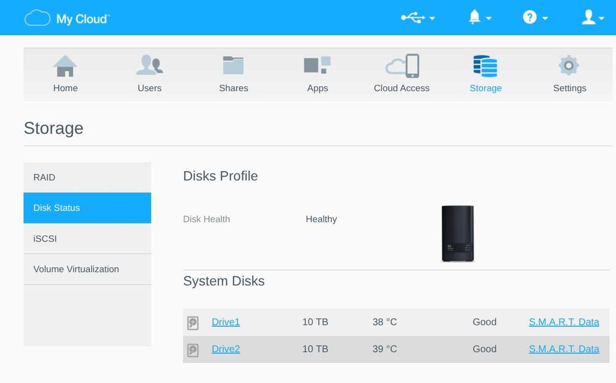Viewport: 616px width, 383px height.
Task: Open the user account icon
Action: click(588, 17)
